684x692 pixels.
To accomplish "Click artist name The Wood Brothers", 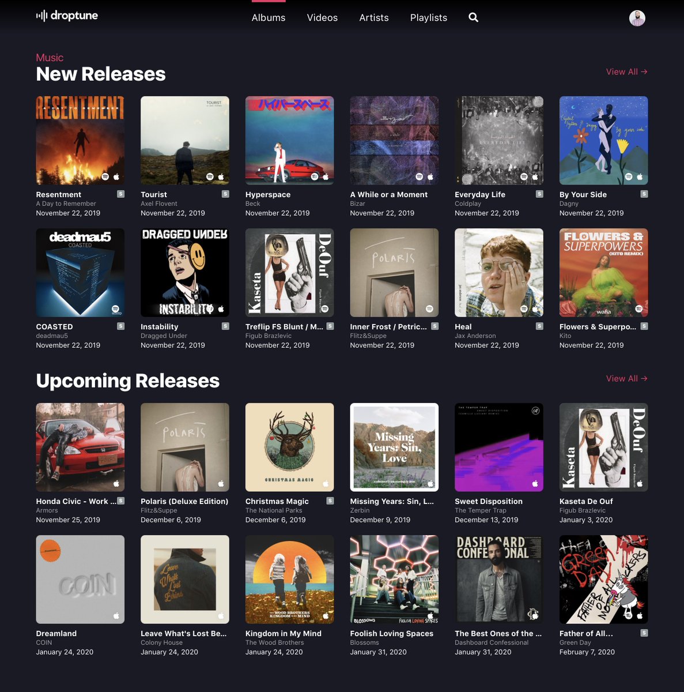I will click(x=274, y=642).
